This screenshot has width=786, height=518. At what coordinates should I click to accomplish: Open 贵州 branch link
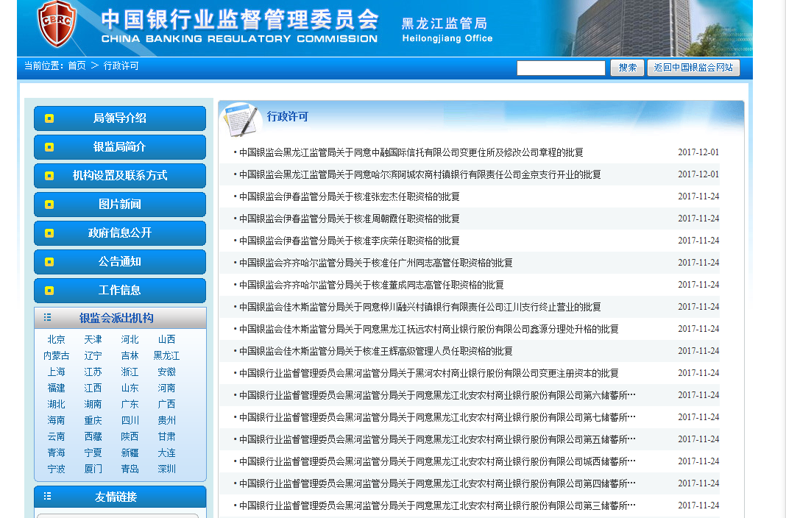pyautogui.click(x=166, y=420)
